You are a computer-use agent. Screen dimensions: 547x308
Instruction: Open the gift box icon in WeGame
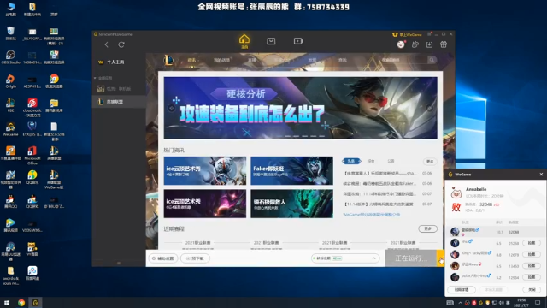444,44
